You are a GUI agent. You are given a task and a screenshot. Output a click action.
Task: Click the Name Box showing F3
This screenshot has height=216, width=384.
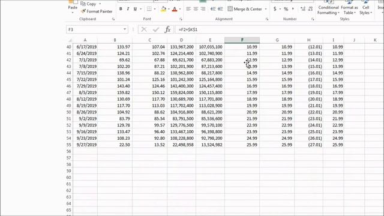click(x=94, y=29)
